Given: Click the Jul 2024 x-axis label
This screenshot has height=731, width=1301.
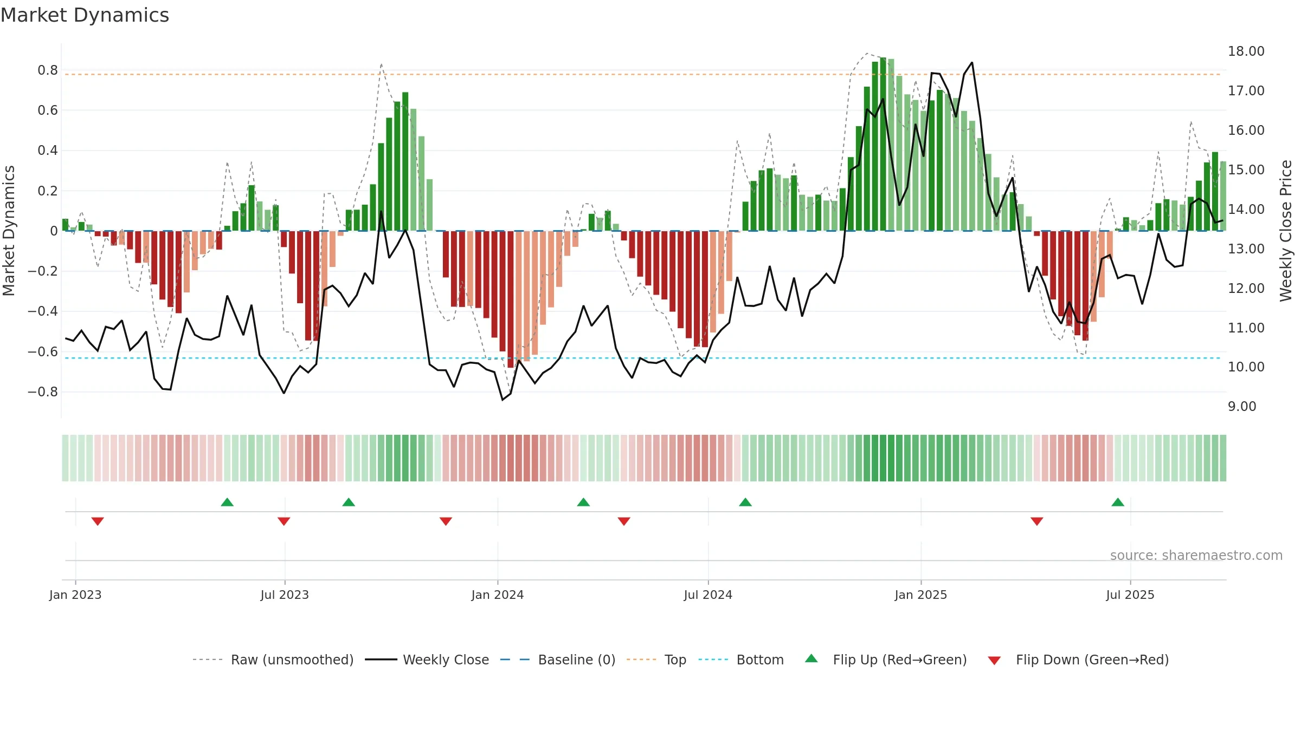Looking at the screenshot, I should click(708, 595).
